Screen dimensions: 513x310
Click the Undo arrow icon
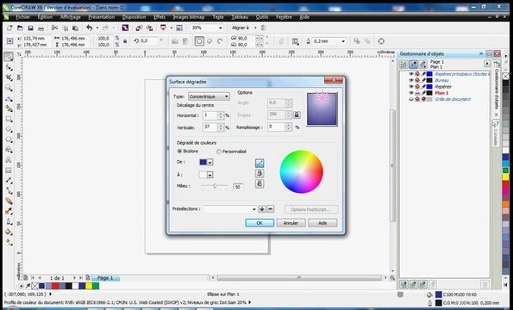[90, 28]
